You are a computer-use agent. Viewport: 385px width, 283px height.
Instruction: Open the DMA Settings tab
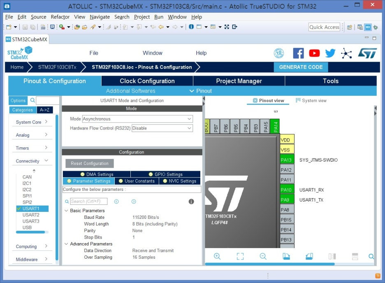point(97,174)
